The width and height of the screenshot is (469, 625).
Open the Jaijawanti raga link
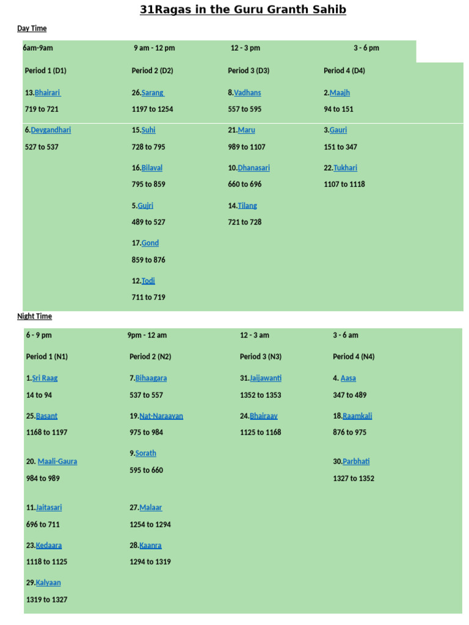click(x=266, y=378)
